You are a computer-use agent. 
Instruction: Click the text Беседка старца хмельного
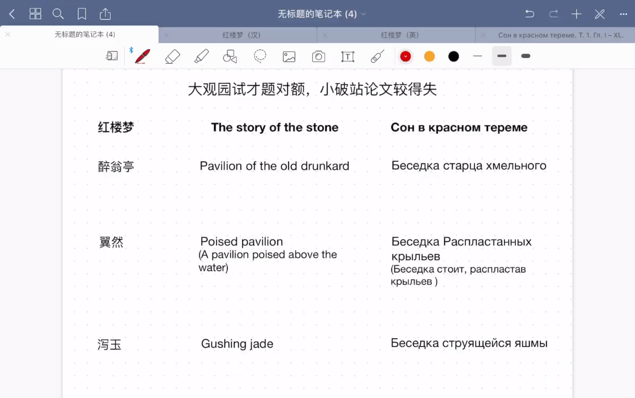click(469, 165)
